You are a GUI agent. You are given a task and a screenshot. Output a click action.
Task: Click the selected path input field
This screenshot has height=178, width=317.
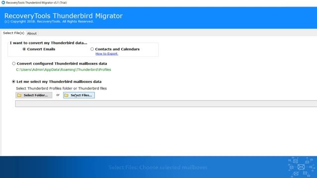166,104
